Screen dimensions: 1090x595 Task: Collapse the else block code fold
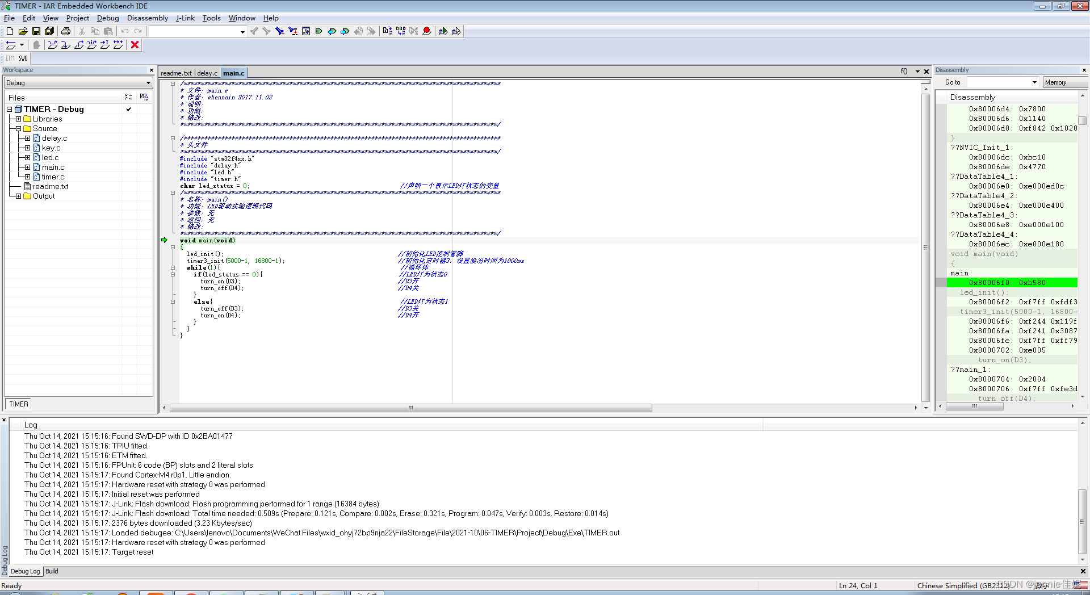[173, 301]
